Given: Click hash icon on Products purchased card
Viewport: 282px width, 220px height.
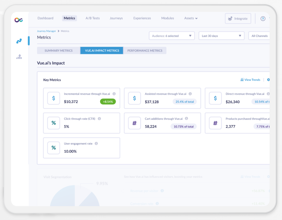Looking at the screenshot, I should [x=215, y=123].
